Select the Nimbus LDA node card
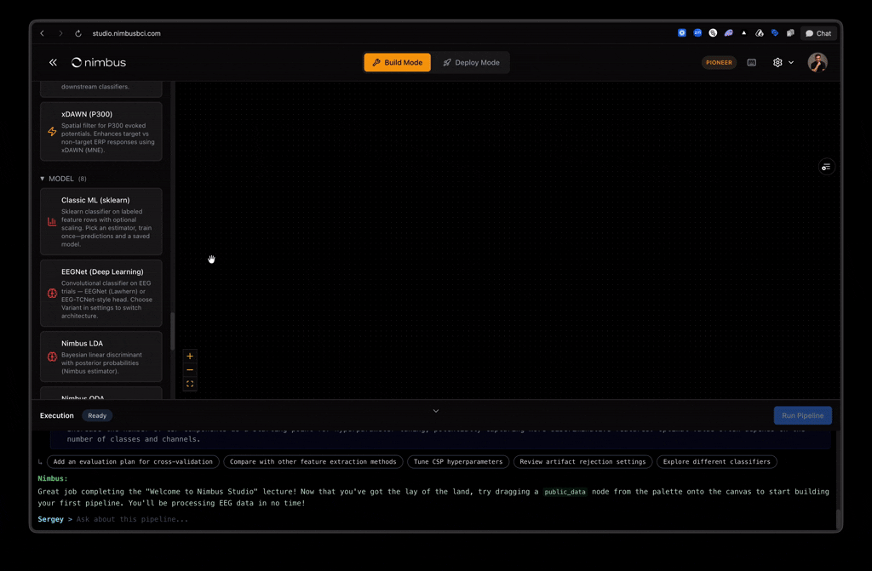 coord(101,357)
